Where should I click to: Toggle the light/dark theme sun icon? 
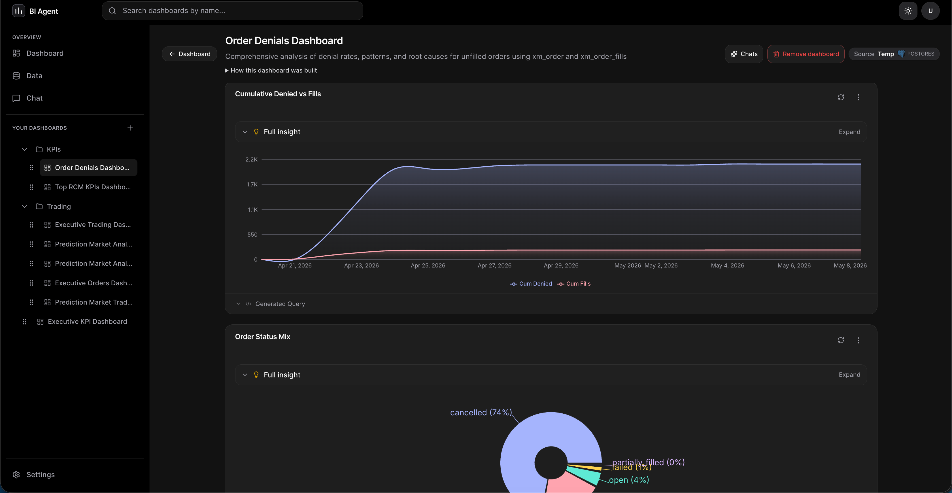tap(908, 11)
